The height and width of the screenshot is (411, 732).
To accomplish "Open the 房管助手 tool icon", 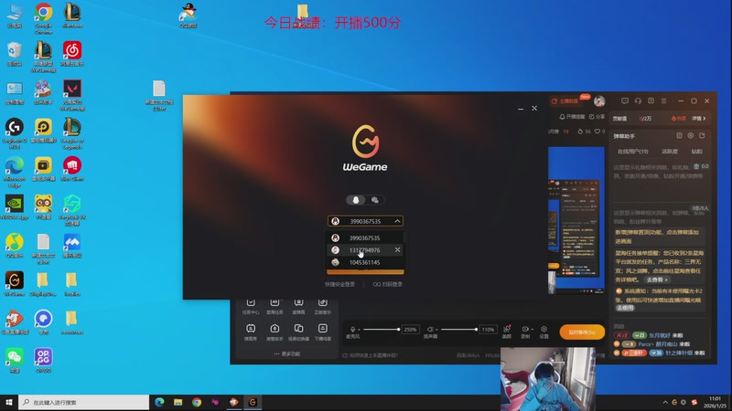I will 274,332.
